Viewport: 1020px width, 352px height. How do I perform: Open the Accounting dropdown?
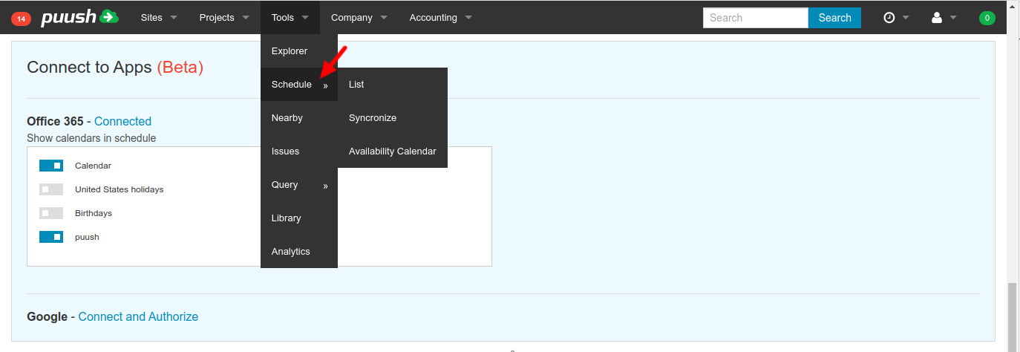tap(440, 18)
